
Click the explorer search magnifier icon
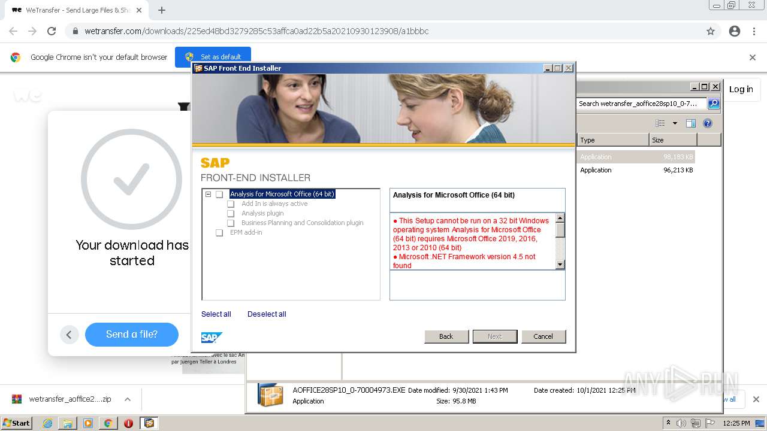click(x=714, y=104)
